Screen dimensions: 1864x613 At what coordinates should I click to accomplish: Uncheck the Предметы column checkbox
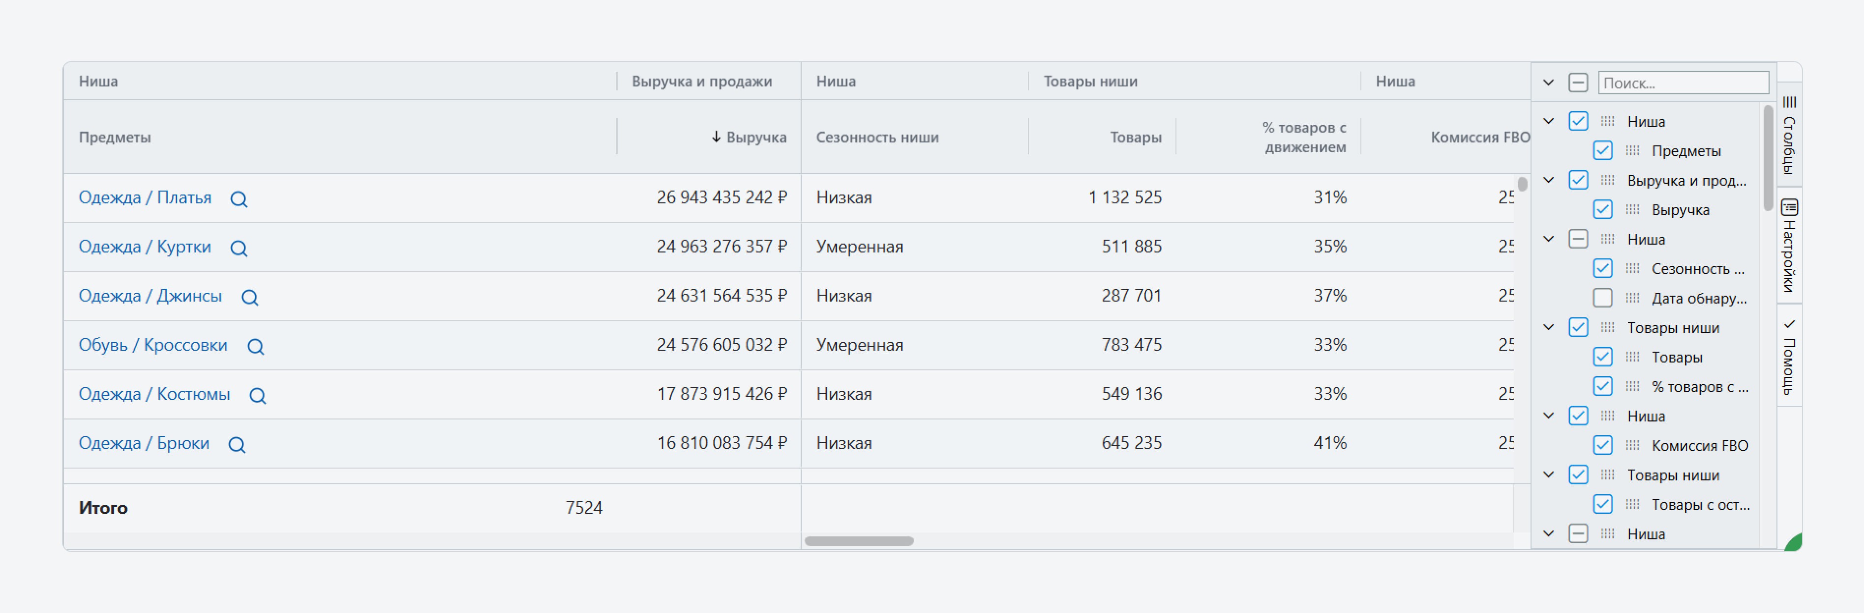tap(1603, 150)
